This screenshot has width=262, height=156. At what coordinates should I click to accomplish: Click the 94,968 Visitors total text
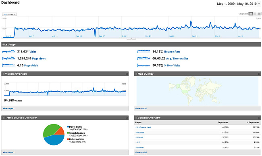coord(13,101)
